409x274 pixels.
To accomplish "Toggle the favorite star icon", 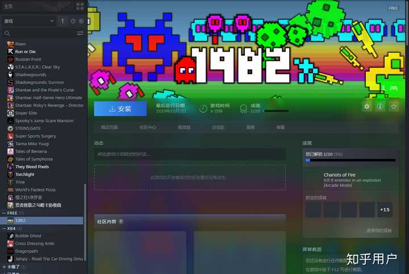I will click(x=394, y=106).
